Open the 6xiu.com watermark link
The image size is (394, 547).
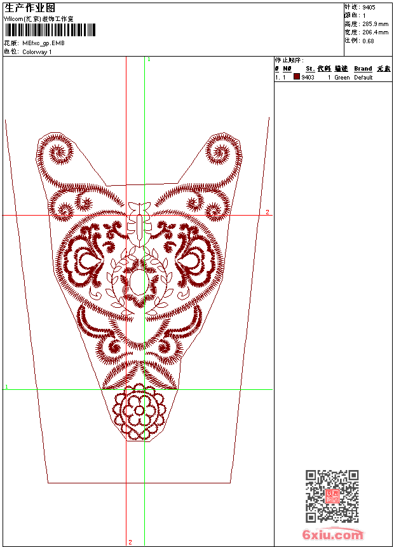[333, 534]
